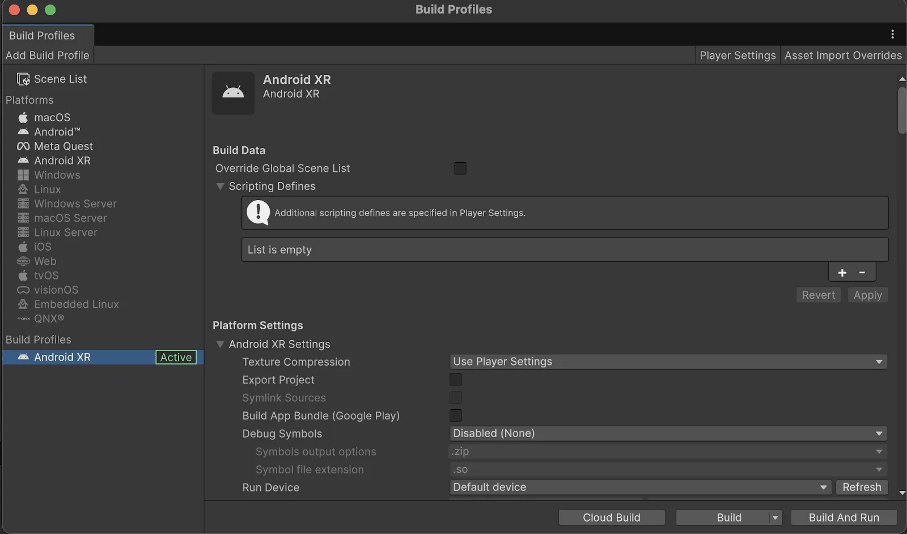The width and height of the screenshot is (907, 534).
Task: Click the Meta Quest platform icon
Action: pyautogui.click(x=23, y=146)
